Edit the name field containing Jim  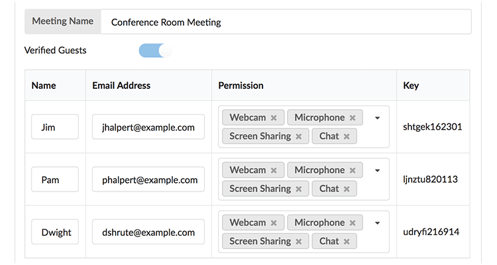point(55,127)
